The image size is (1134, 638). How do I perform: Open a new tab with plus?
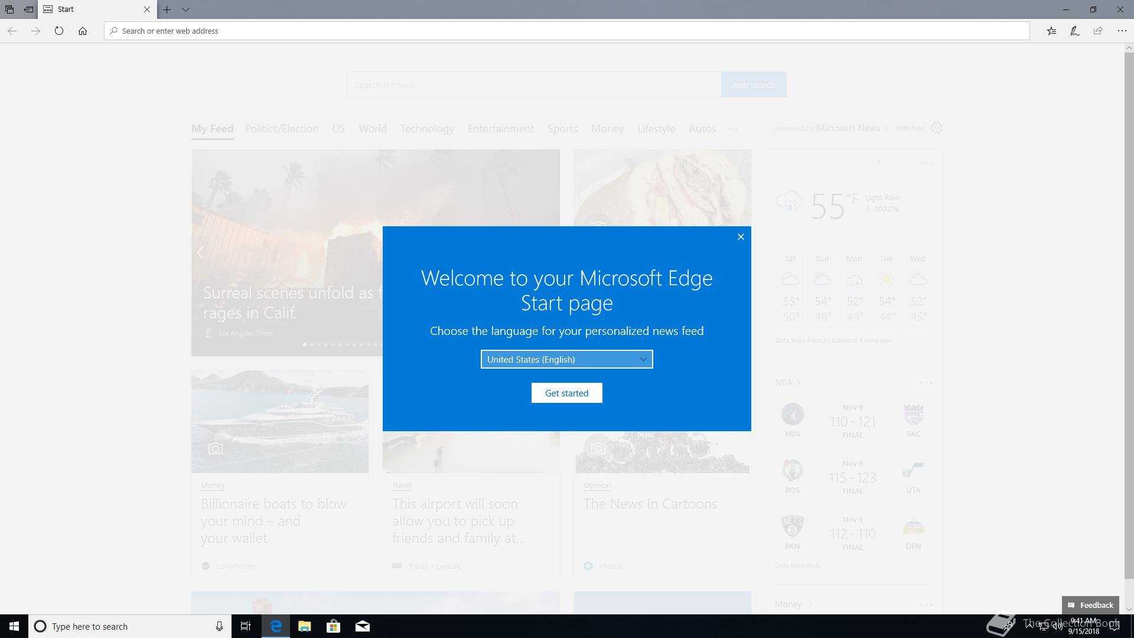click(x=167, y=9)
